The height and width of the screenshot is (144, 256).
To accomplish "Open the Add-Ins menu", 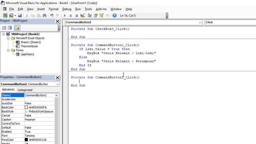I will click(101, 9).
